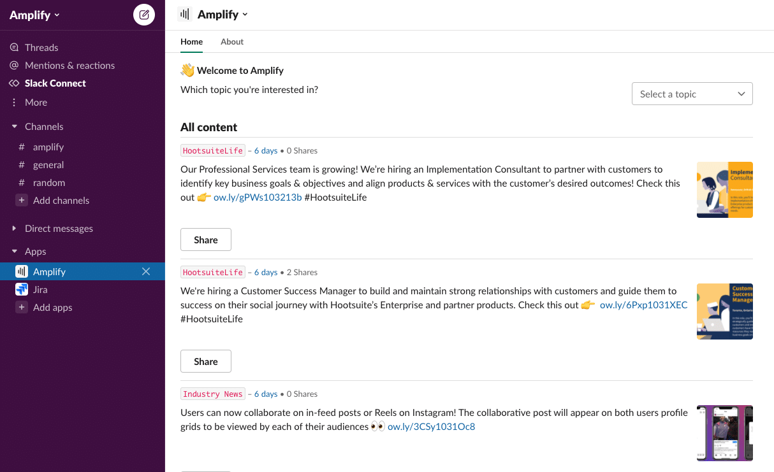Open Mentions & reactions
This screenshot has height=472, width=774.
tap(69, 66)
